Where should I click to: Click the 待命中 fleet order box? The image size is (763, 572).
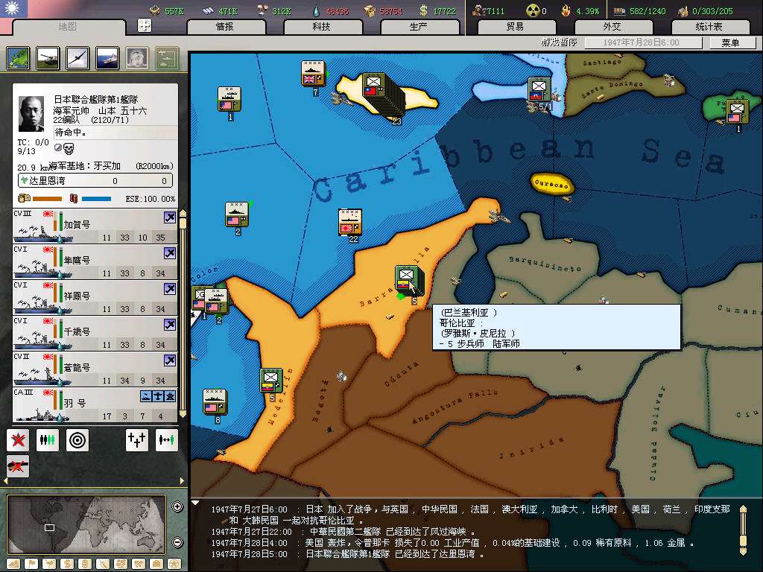point(115,133)
